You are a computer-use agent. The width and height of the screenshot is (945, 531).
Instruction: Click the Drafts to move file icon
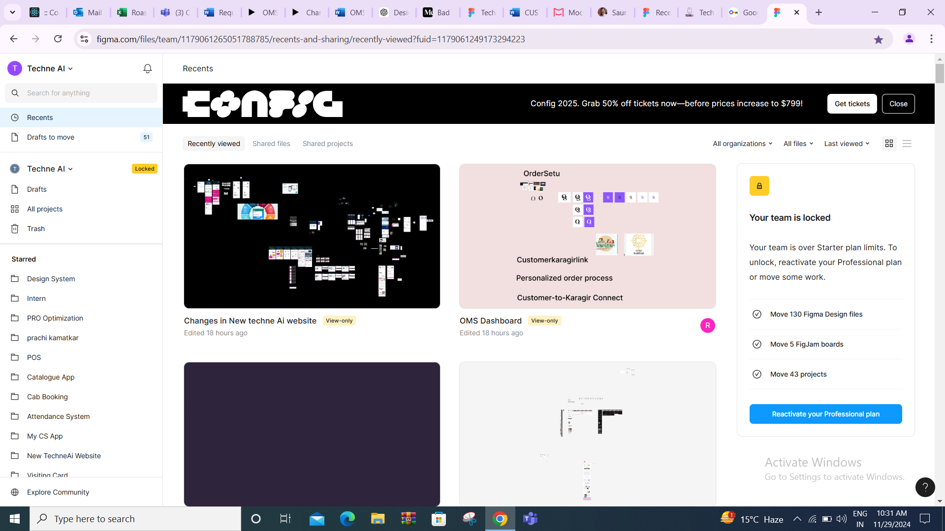[15, 137]
